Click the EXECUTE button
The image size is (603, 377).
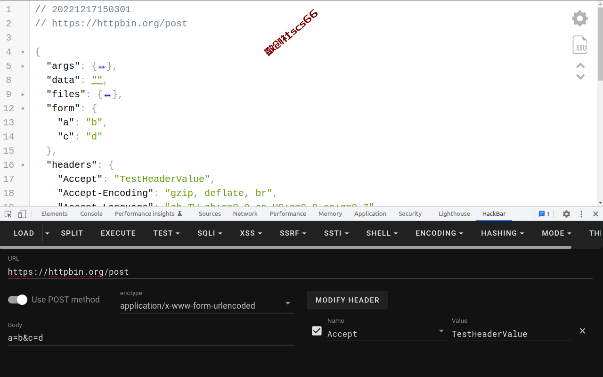(x=118, y=233)
